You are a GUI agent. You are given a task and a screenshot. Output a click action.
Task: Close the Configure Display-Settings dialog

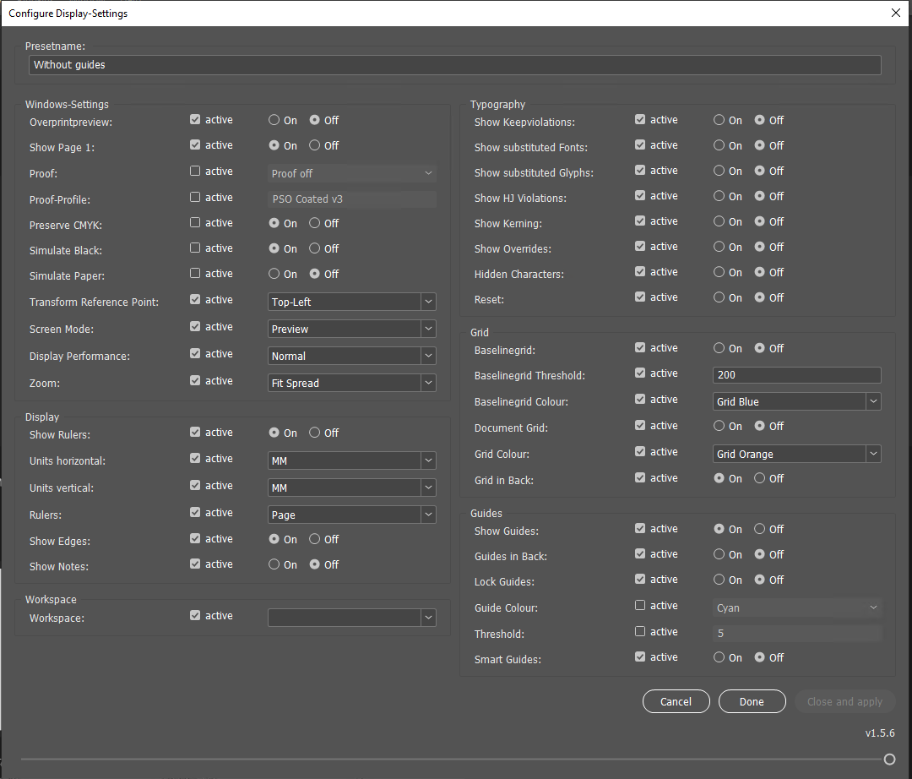(x=896, y=13)
